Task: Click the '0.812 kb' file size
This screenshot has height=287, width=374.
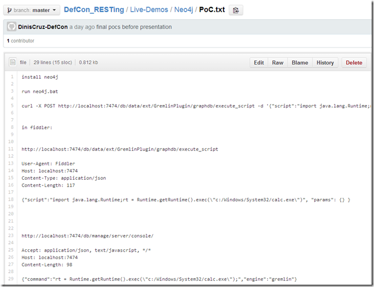Action: (x=88, y=63)
